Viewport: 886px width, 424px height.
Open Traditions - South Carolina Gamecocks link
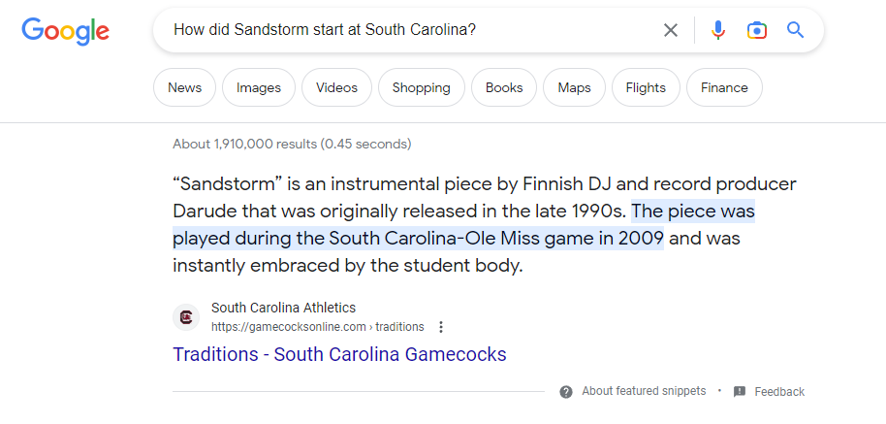pyautogui.click(x=339, y=354)
